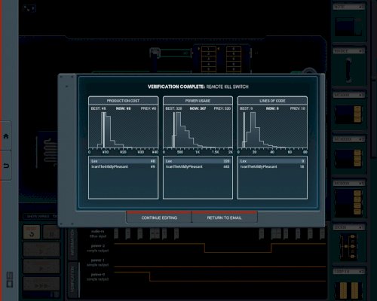Toggle the Show Wires option
This screenshot has height=301, width=377.
38,216
